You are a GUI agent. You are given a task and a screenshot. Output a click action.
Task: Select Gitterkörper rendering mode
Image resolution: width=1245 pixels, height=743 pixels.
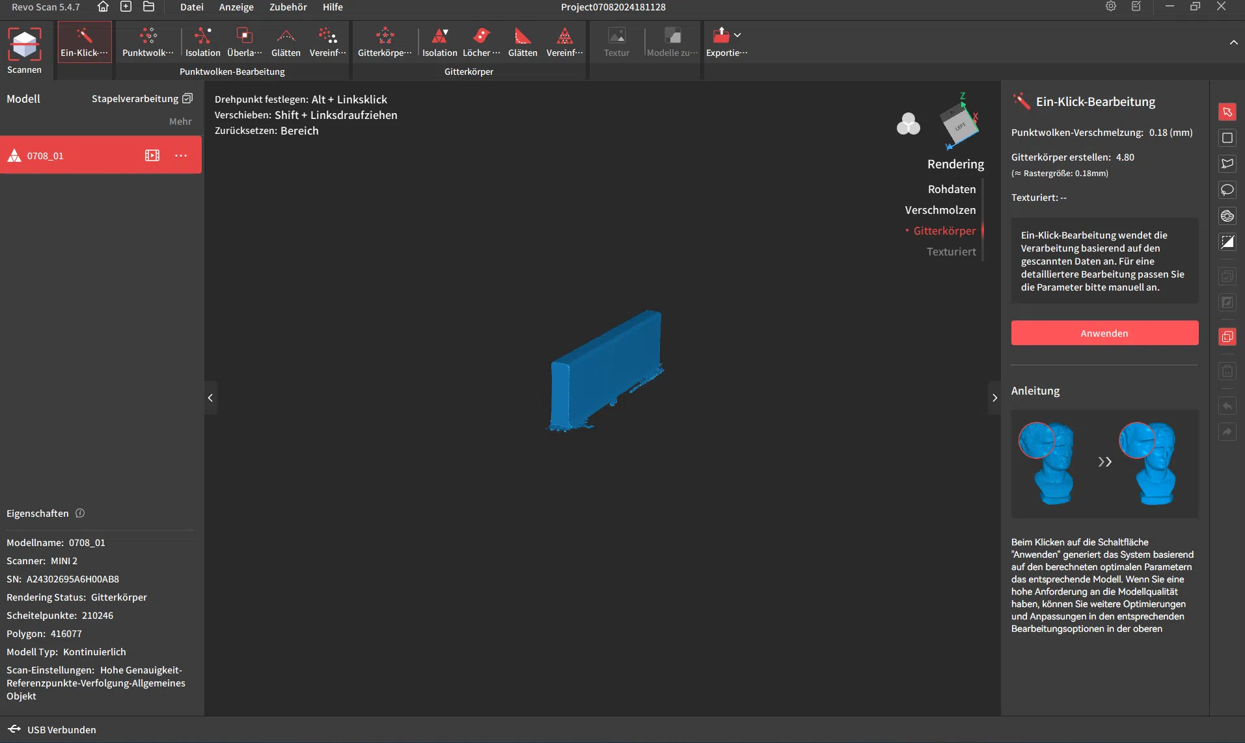(944, 231)
